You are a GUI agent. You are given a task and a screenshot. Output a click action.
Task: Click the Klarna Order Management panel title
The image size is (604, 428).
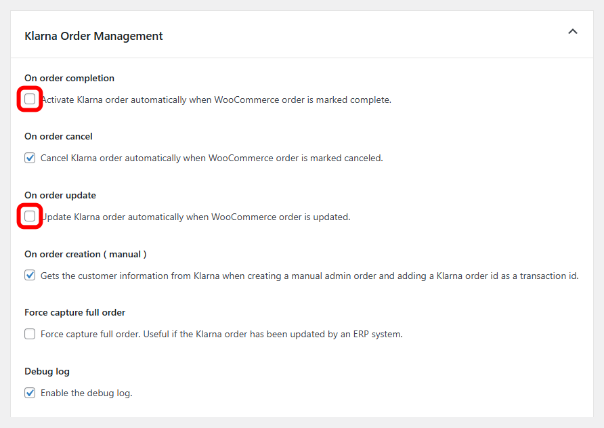pyautogui.click(x=93, y=36)
